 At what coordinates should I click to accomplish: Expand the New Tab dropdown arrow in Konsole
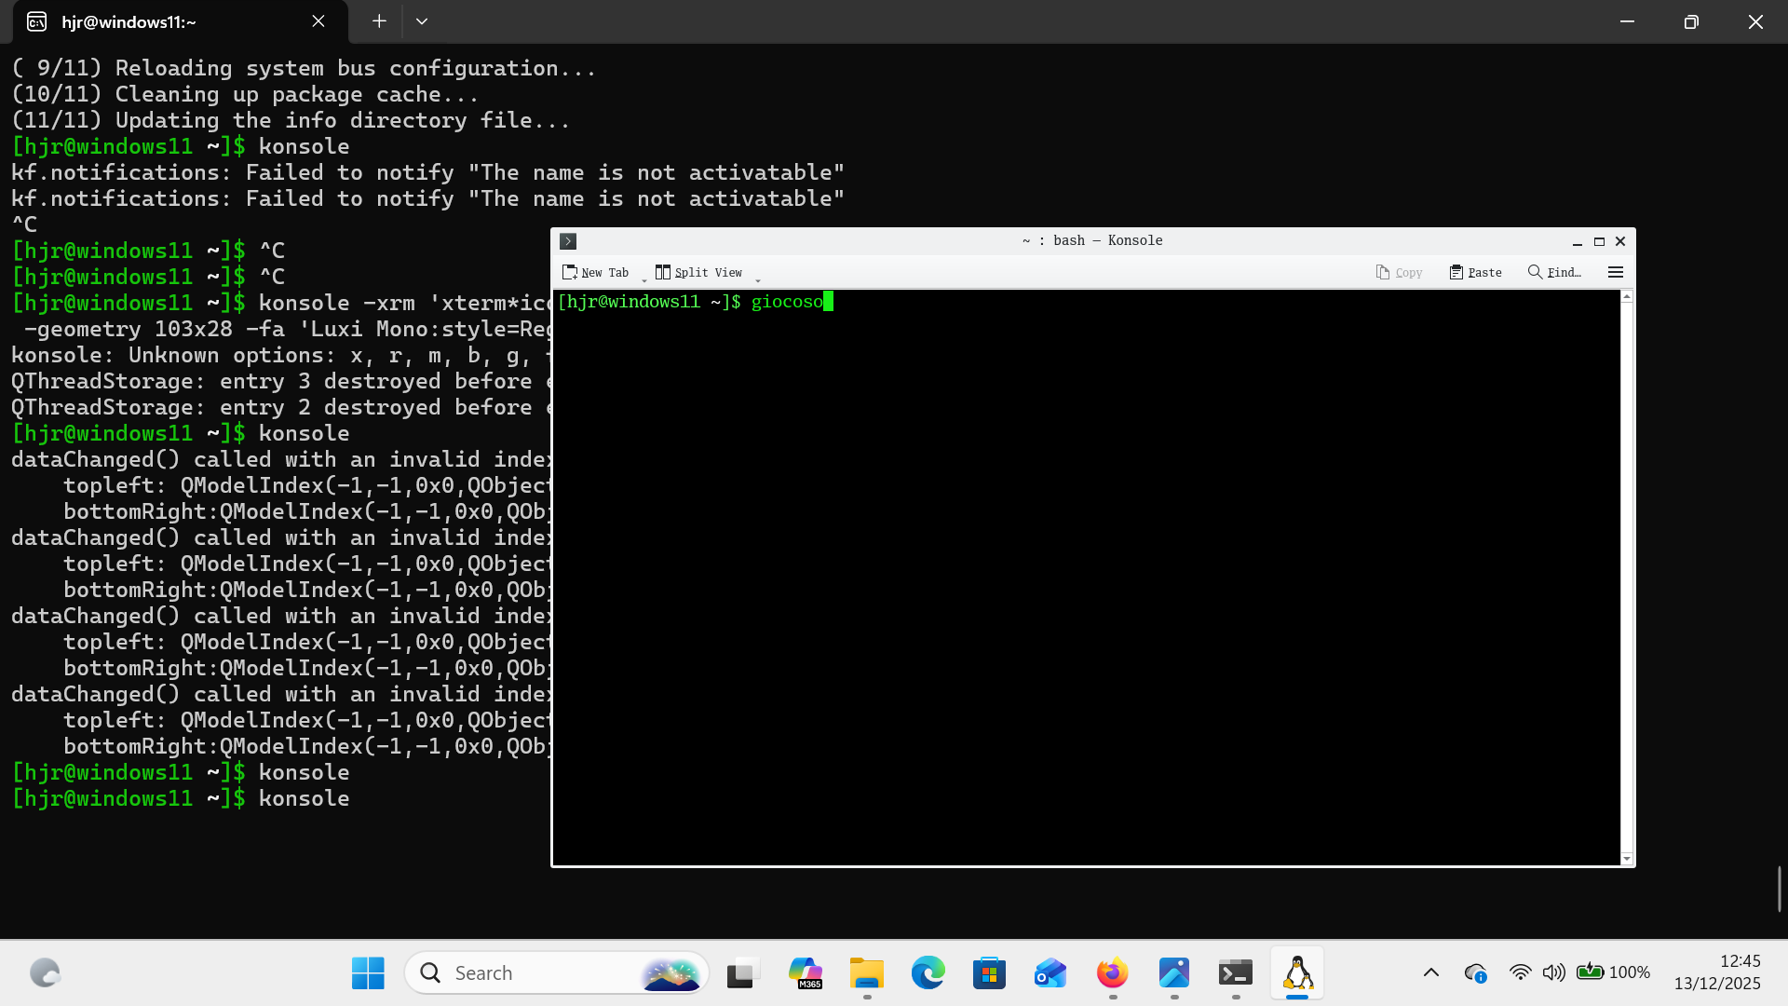(643, 280)
